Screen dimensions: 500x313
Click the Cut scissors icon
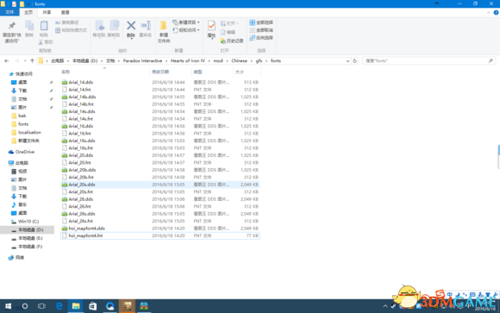pyautogui.click(x=41, y=42)
